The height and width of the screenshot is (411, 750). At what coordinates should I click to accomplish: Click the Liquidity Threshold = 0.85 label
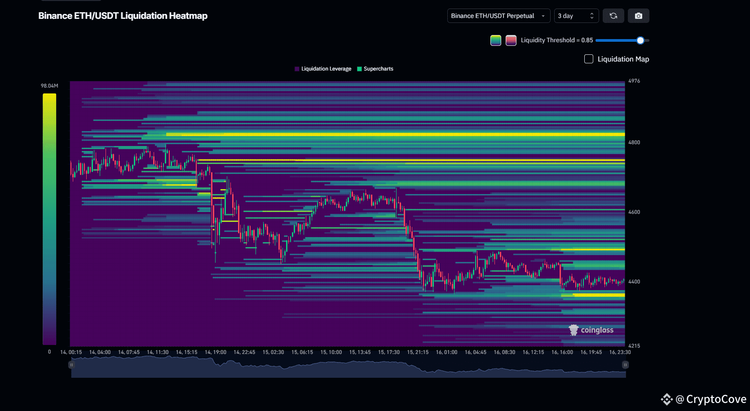557,40
